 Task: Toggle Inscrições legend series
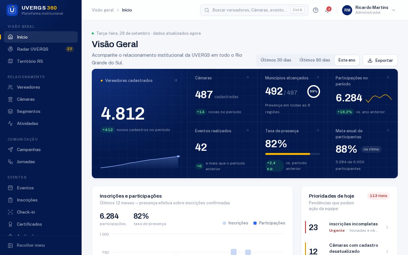(236, 223)
